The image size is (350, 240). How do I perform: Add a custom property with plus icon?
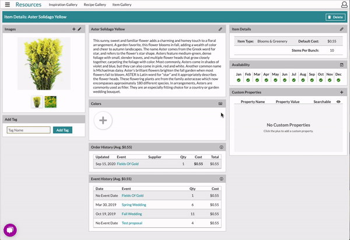coord(341,92)
